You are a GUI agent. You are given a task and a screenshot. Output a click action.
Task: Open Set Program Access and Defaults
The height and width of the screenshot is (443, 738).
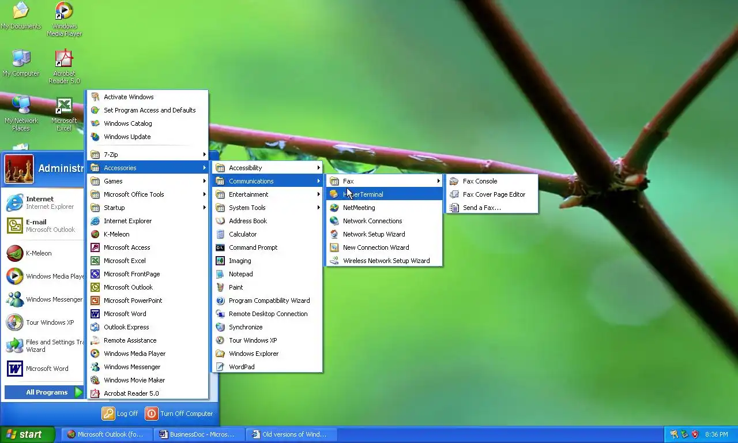coord(148,110)
